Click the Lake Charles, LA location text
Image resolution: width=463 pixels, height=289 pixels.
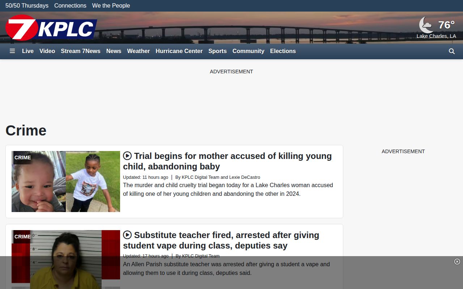pos(436,36)
